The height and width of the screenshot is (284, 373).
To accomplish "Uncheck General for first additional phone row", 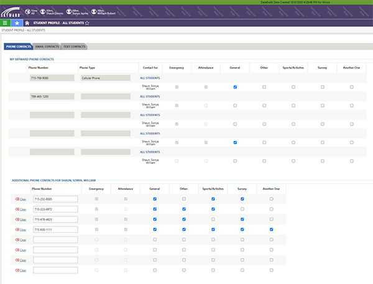I will [155, 199].
